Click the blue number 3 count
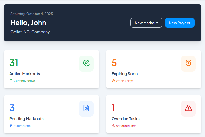 [12, 108]
